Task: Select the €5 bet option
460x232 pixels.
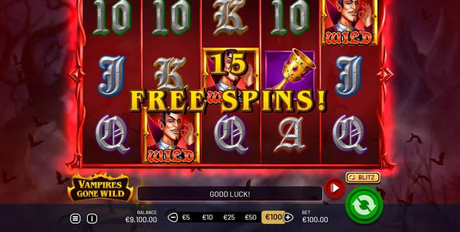Action: point(186,217)
